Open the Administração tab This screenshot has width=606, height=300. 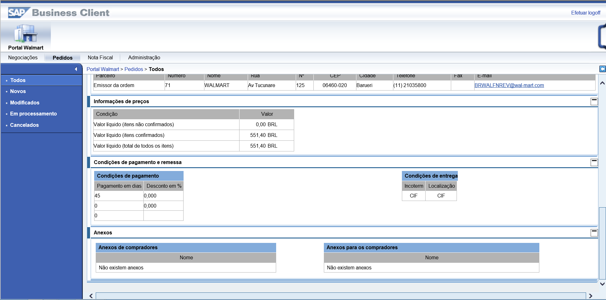point(144,57)
